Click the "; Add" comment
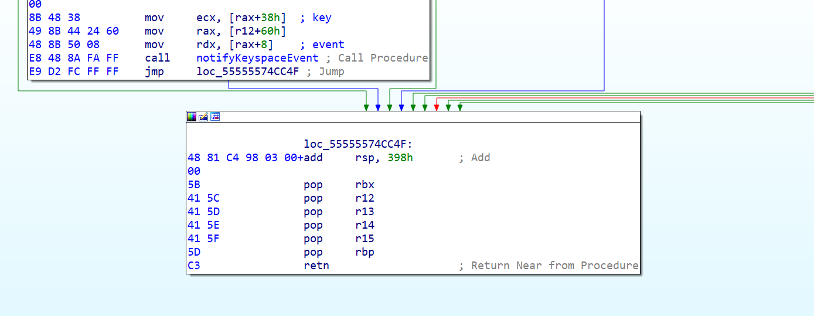Screen dimensions: 814x316 tap(474, 158)
